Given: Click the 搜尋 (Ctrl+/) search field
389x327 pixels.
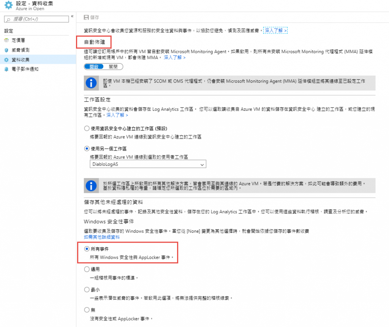Looking at the screenshot, I should coord(36,19).
